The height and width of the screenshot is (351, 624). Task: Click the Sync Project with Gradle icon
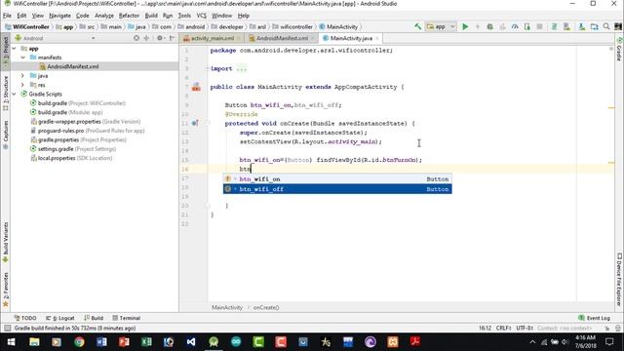point(554,26)
